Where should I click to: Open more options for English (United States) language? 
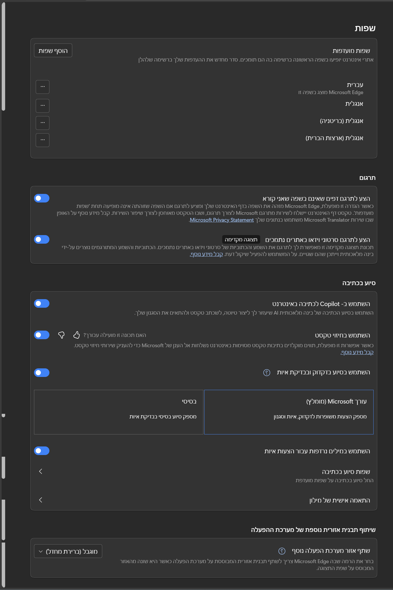pyautogui.click(x=43, y=140)
